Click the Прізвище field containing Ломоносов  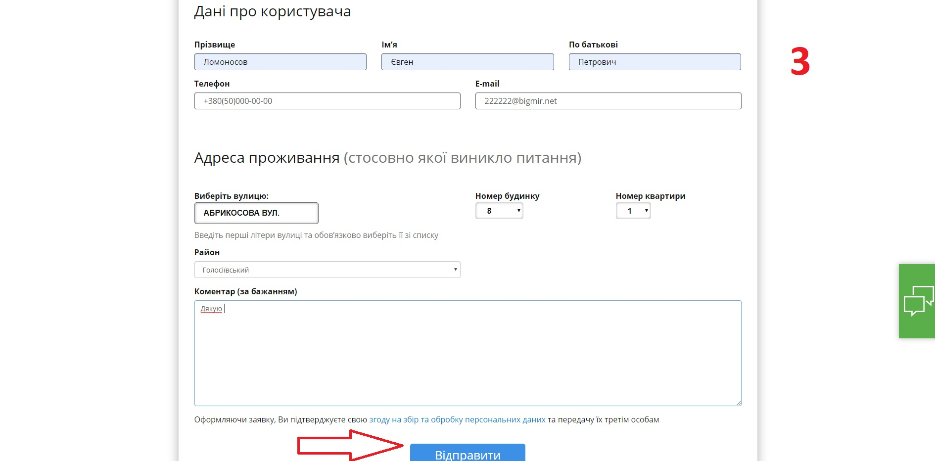280,62
